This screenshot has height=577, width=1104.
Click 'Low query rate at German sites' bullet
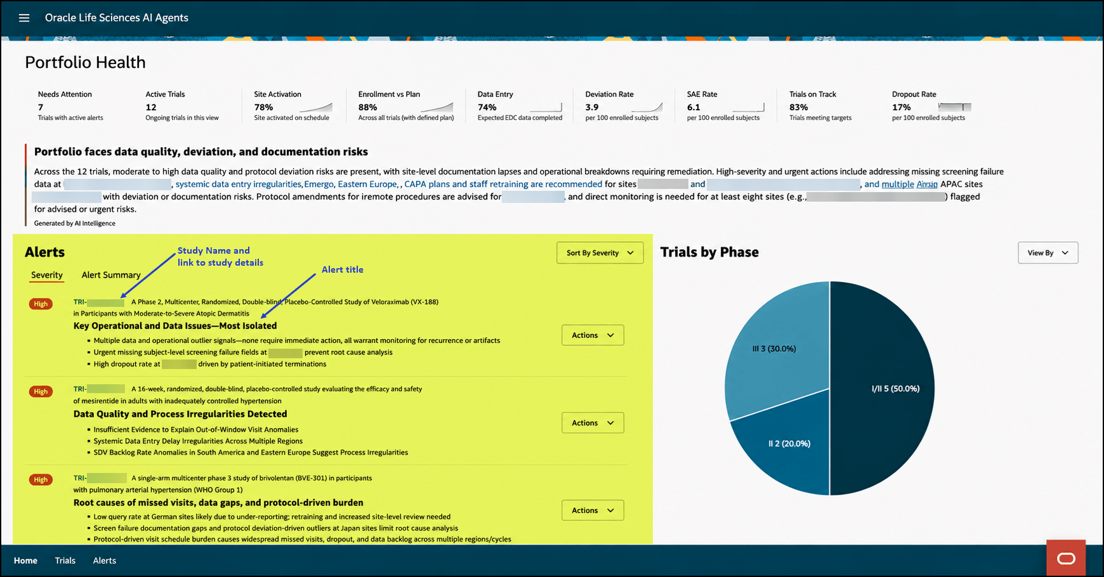pyautogui.click(x=272, y=517)
